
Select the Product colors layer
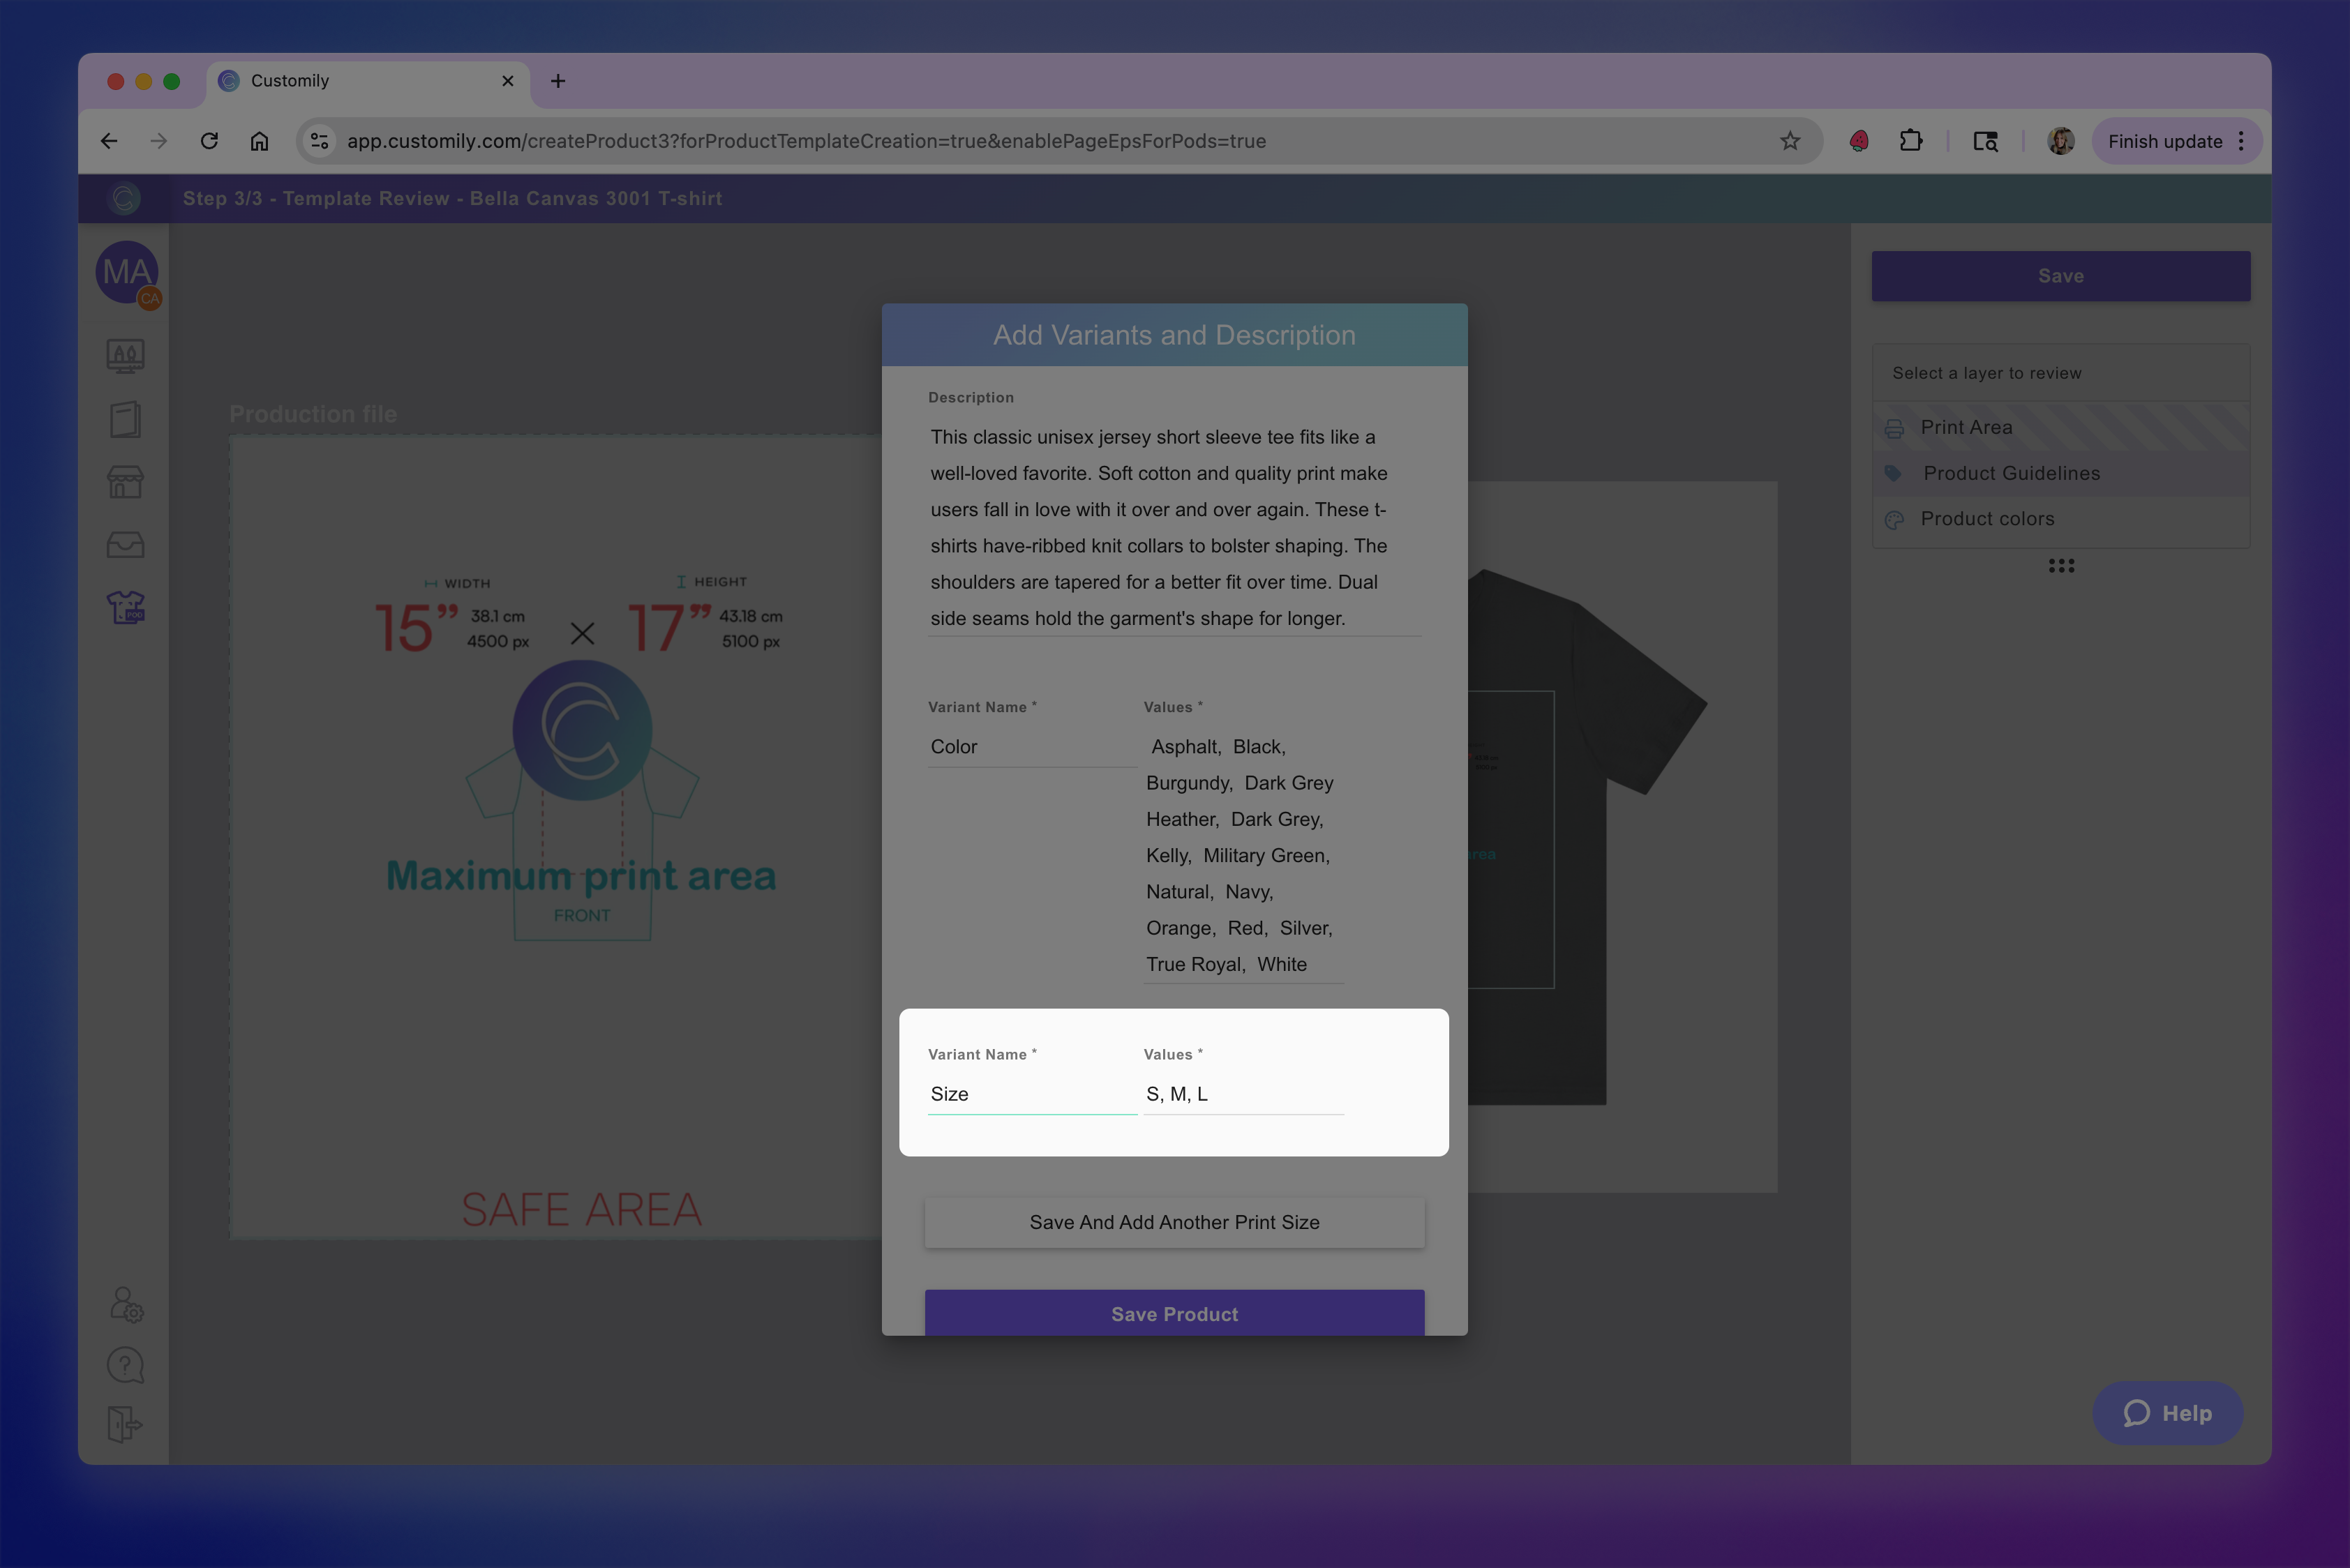(1987, 519)
